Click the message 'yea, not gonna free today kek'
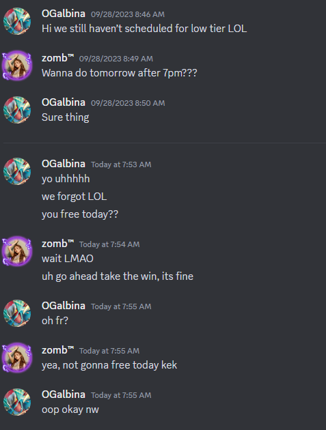The width and height of the screenshot is (326, 430). (109, 365)
